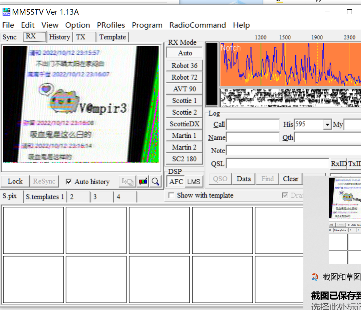Toggle the AFC DSP button

click(176, 182)
